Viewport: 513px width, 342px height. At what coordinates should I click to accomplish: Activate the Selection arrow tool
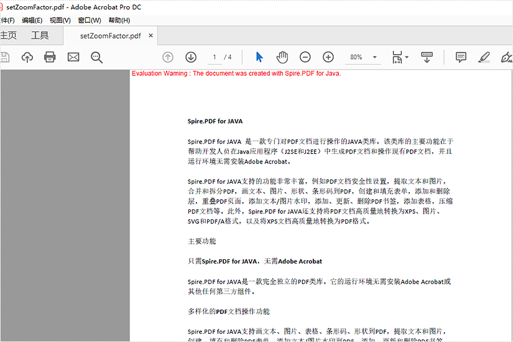click(259, 57)
